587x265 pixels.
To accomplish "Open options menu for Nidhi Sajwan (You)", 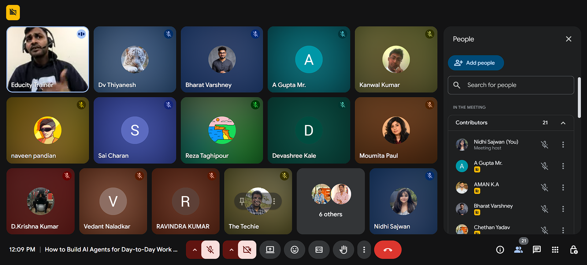I will [563, 145].
